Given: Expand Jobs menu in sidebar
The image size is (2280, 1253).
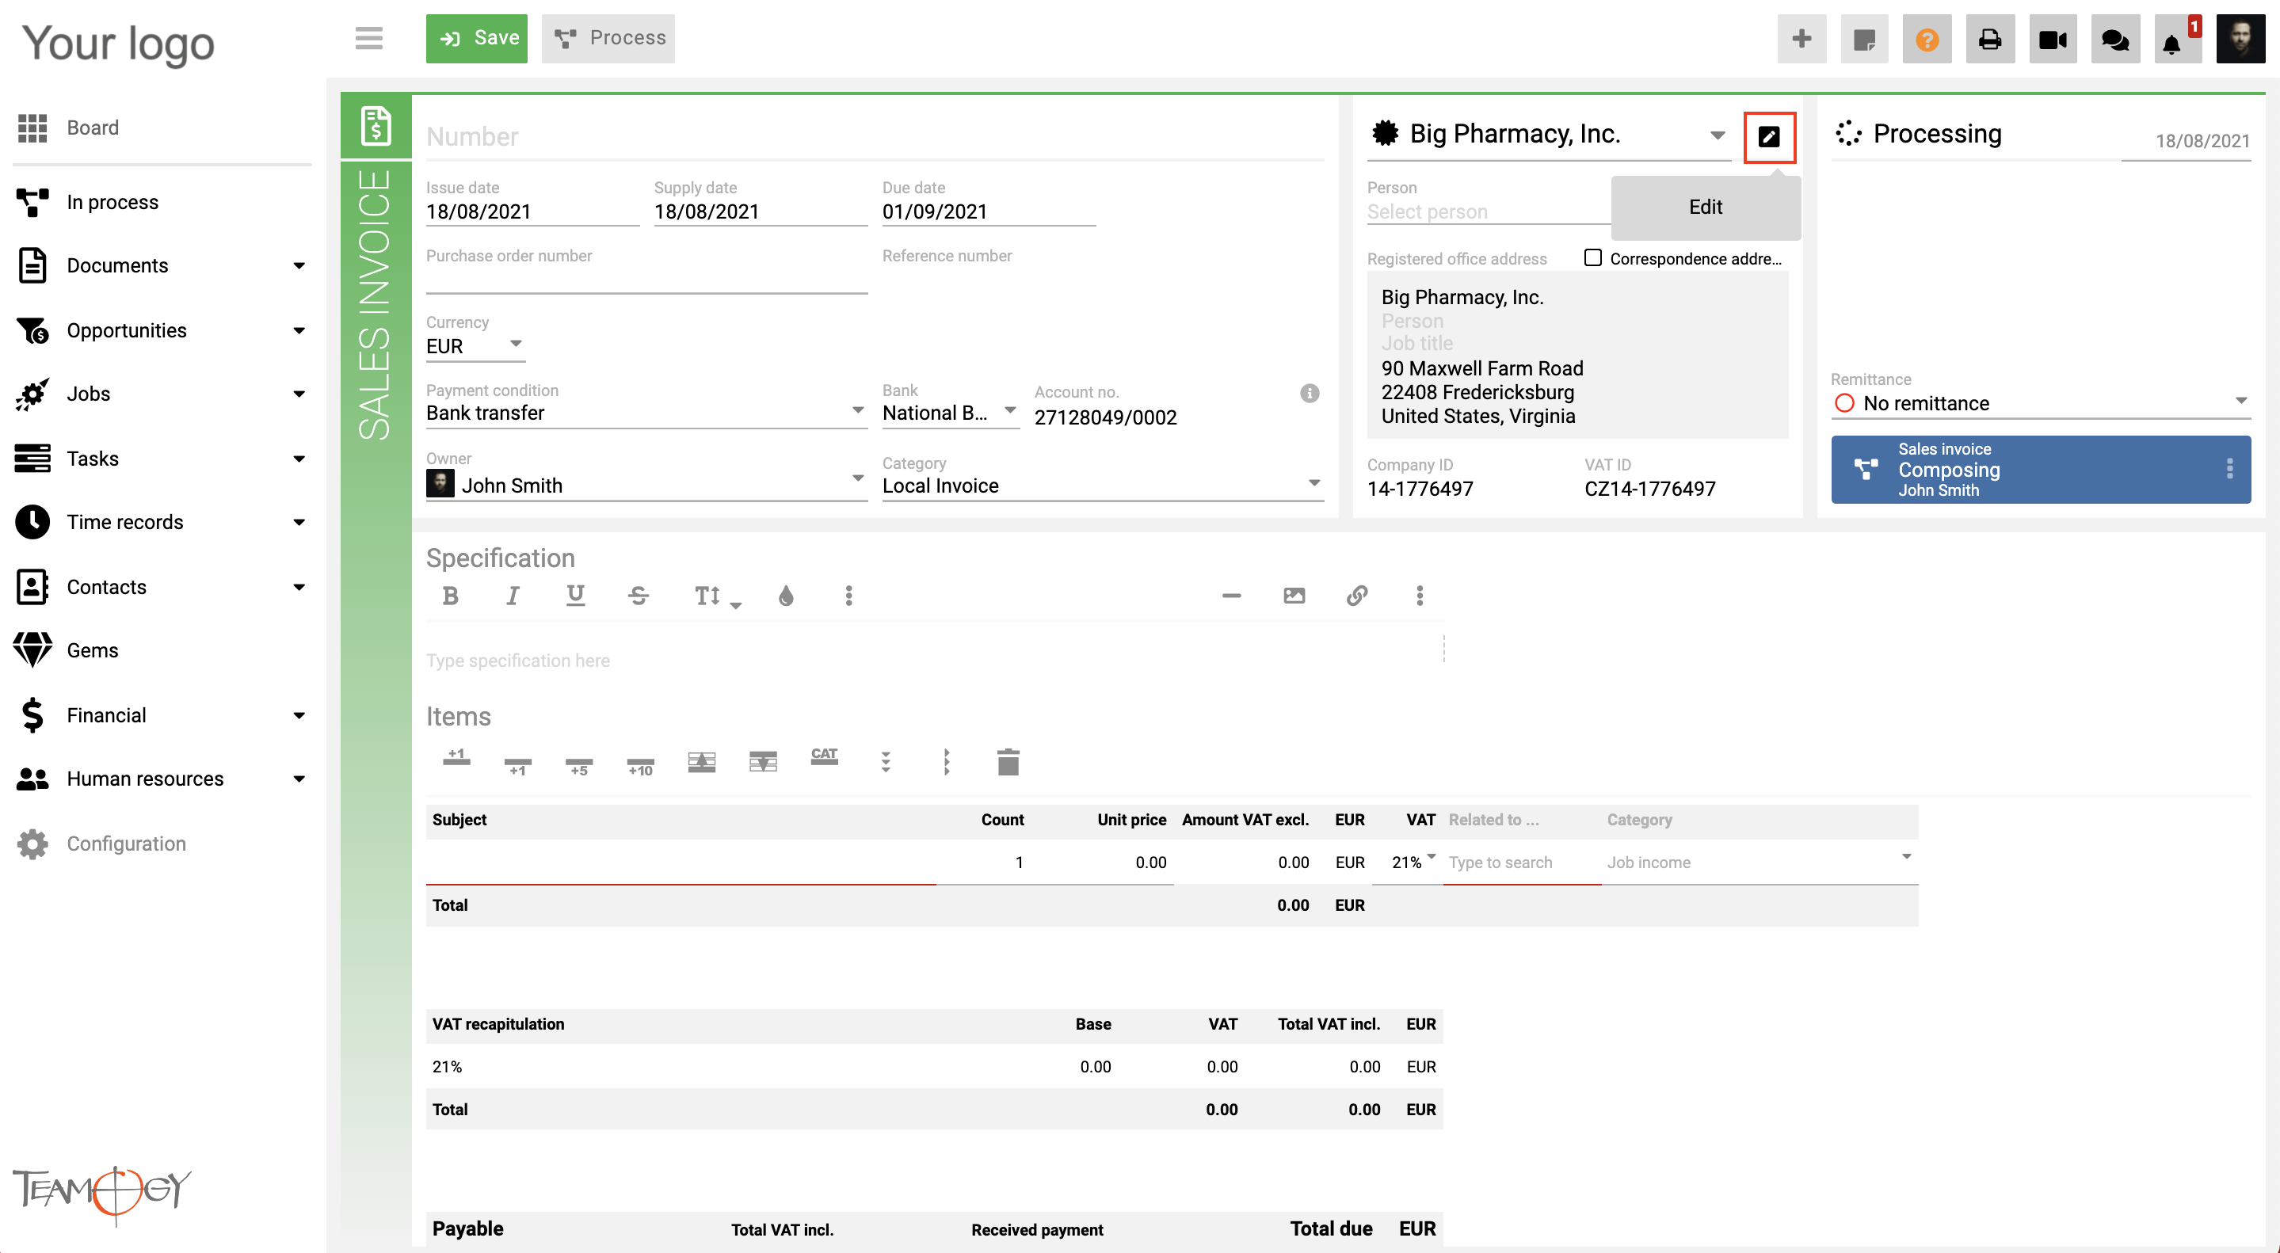Looking at the screenshot, I should click(x=299, y=394).
